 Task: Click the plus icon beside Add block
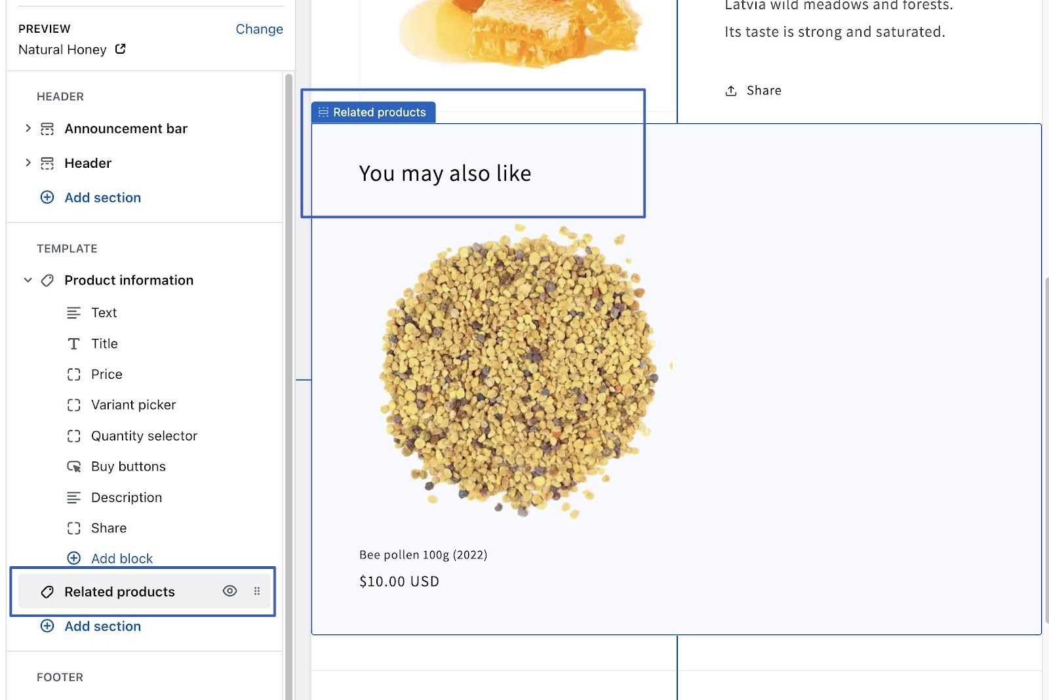(74, 558)
